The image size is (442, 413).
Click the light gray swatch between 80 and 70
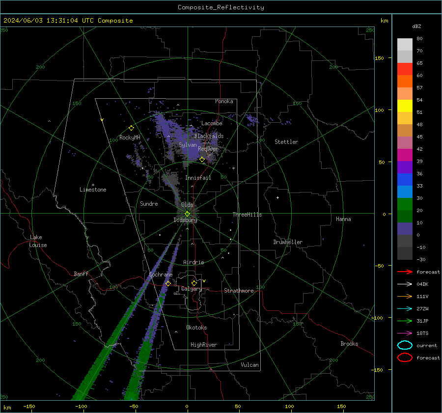click(405, 45)
